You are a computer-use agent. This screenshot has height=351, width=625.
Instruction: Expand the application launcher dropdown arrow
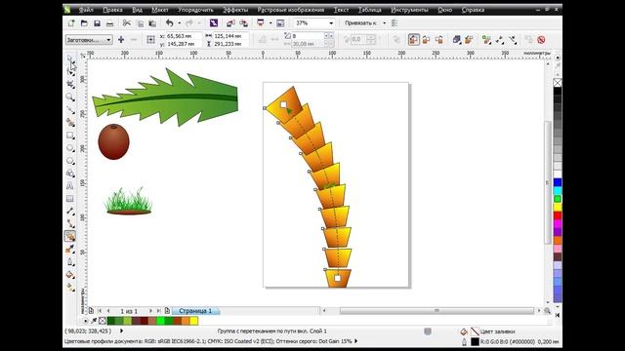coord(271,23)
